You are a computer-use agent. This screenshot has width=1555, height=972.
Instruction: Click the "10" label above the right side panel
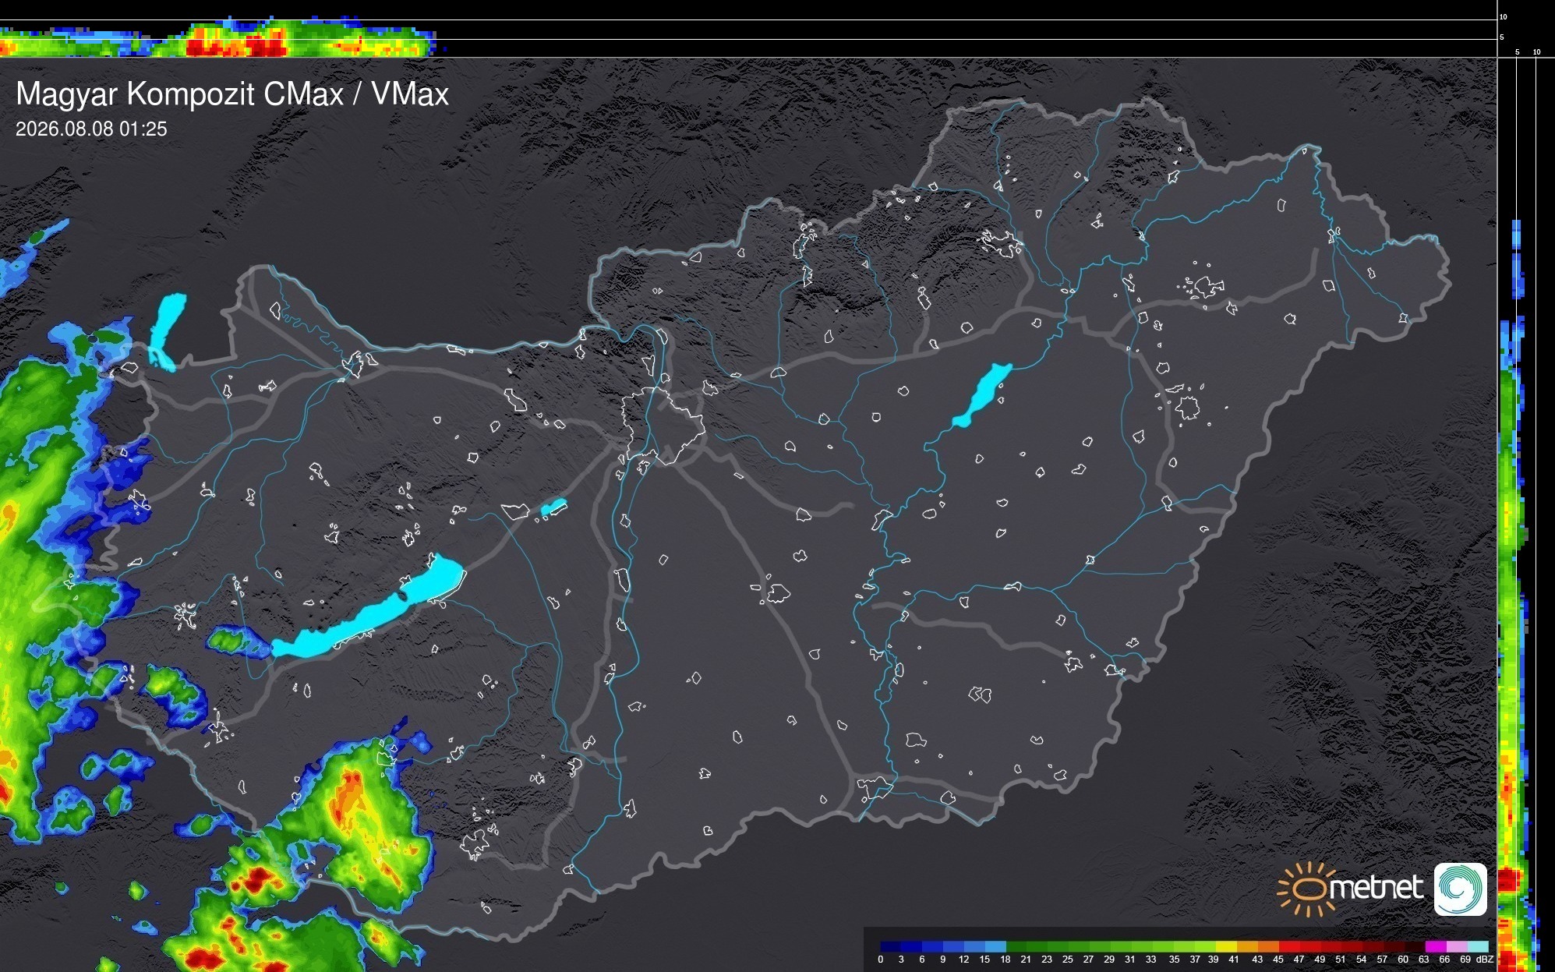[x=1536, y=52]
